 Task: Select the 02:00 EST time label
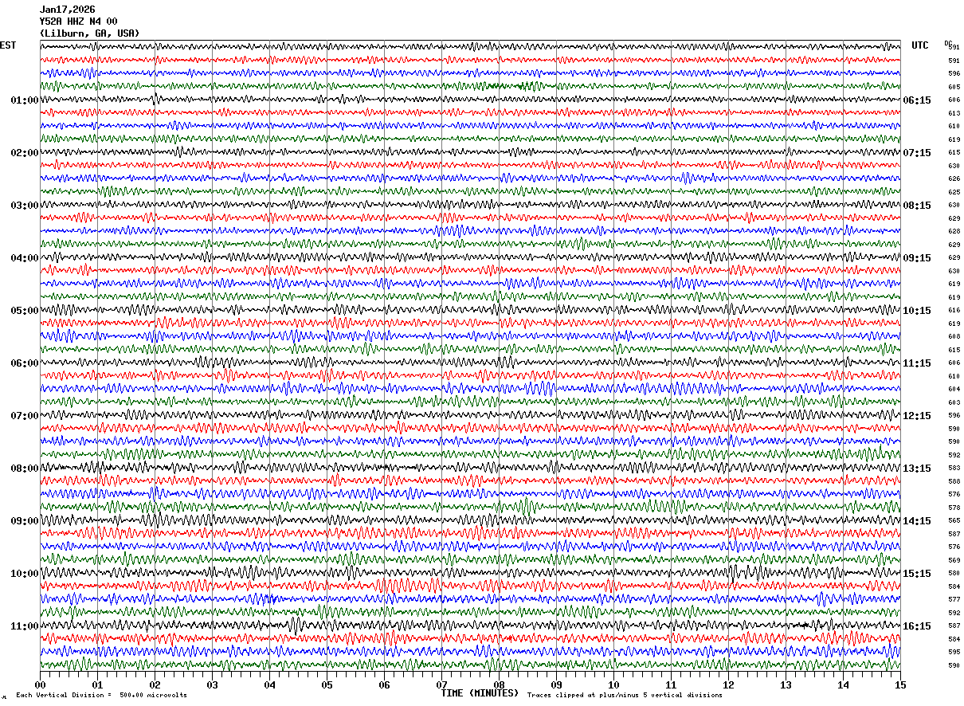coord(25,153)
